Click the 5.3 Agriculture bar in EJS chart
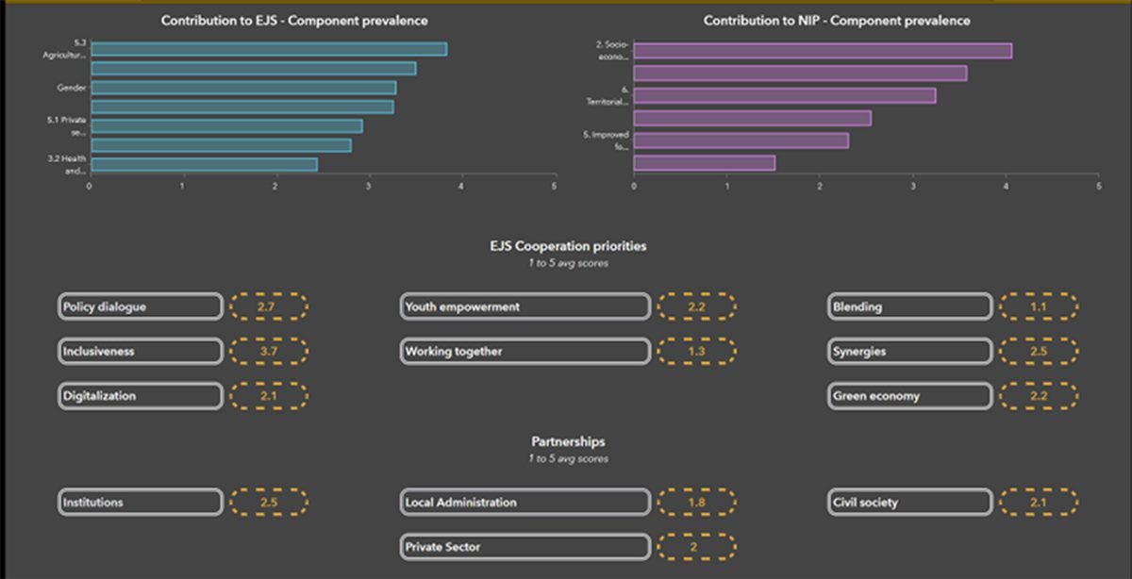This screenshot has width=1132, height=579. pos(269,49)
